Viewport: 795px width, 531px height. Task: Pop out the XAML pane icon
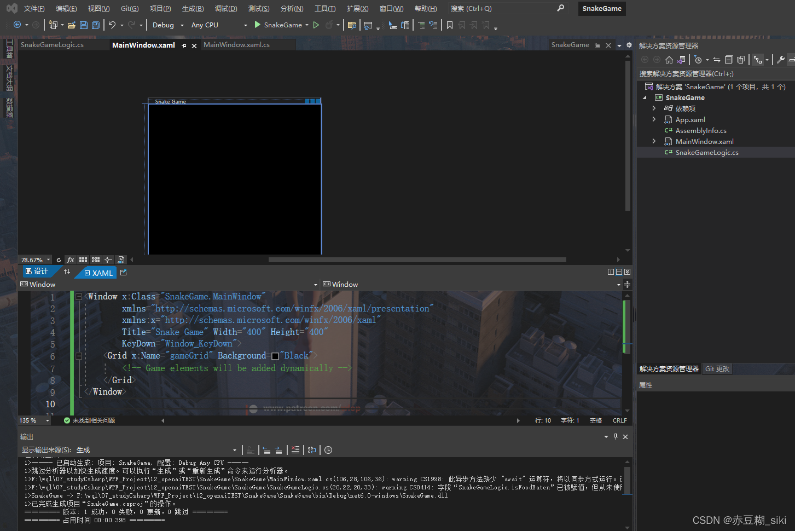(123, 272)
